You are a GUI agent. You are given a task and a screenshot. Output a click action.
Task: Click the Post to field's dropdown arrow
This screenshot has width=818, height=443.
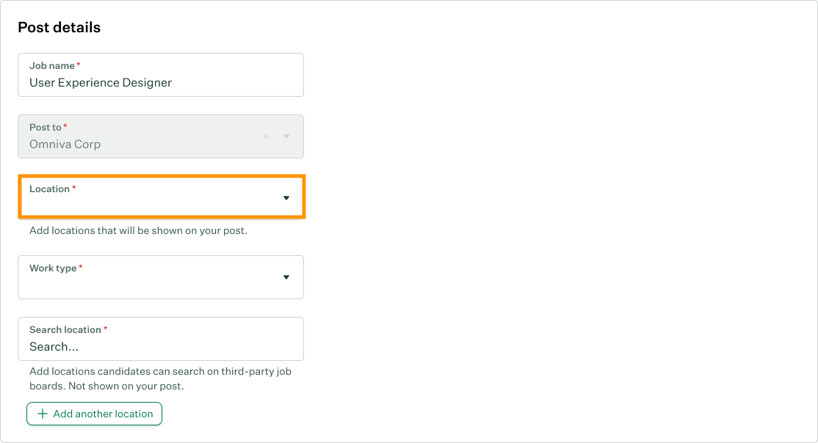click(286, 136)
